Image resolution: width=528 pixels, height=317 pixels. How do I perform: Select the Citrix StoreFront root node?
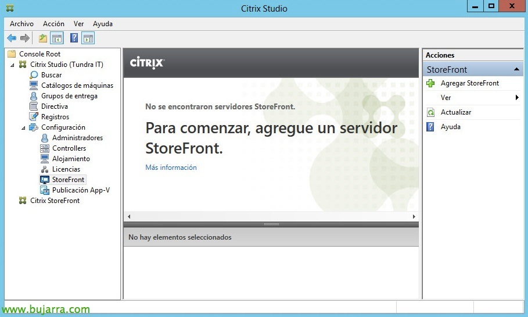pos(55,200)
